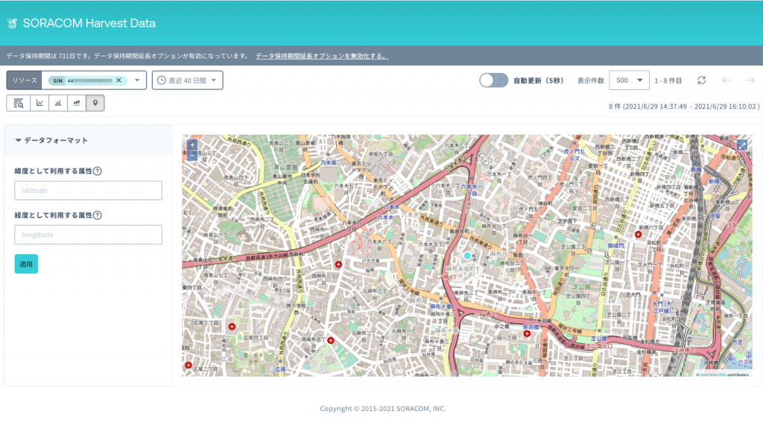The width and height of the screenshot is (763, 431).
Task: Open the table search view icon
Action: 19,103
